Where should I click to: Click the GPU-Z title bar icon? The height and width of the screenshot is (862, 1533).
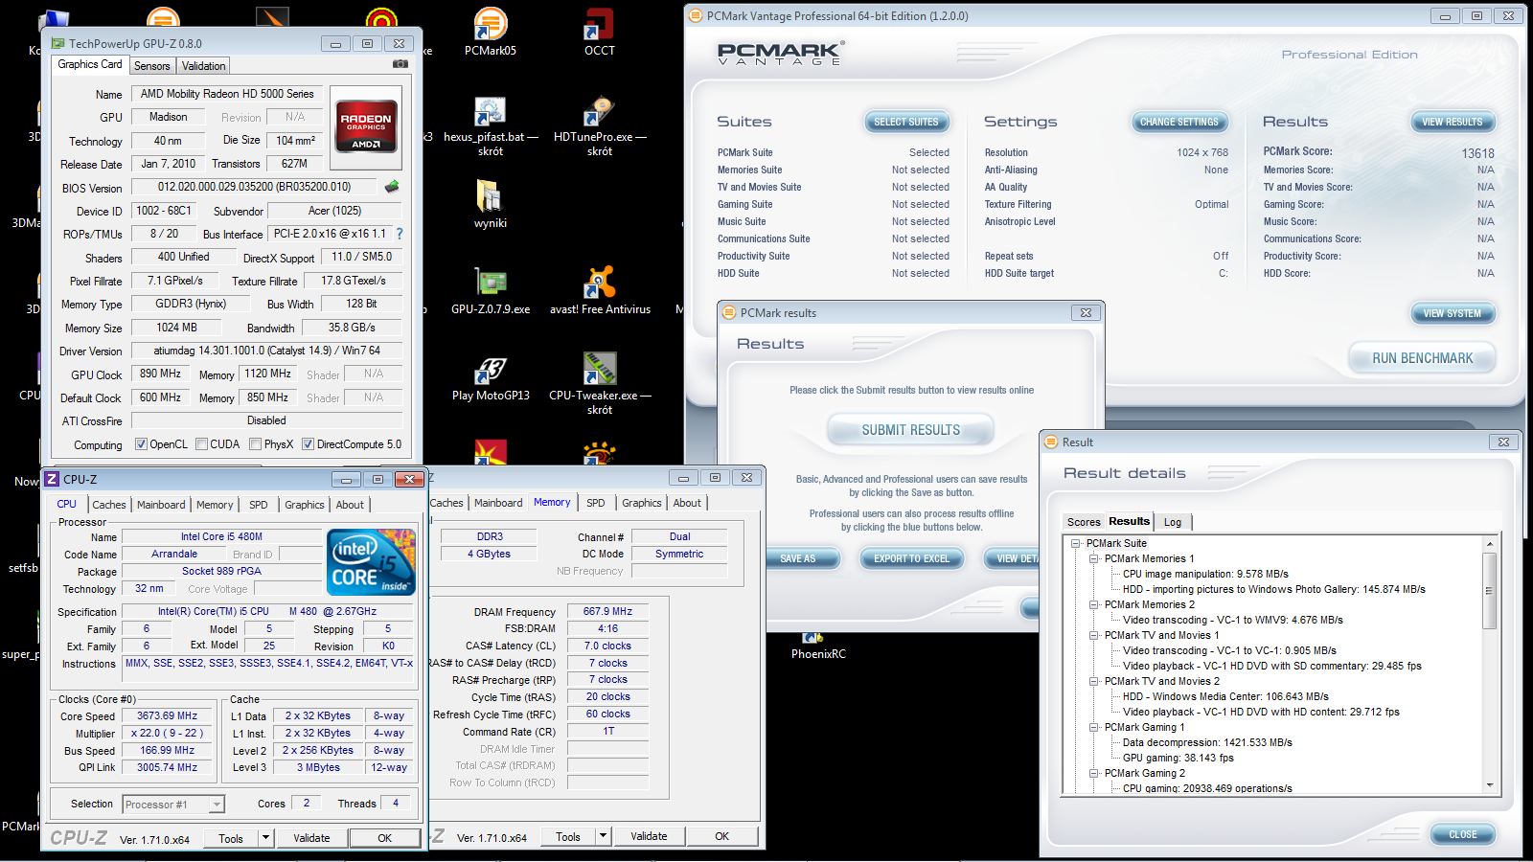click(x=58, y=43)
